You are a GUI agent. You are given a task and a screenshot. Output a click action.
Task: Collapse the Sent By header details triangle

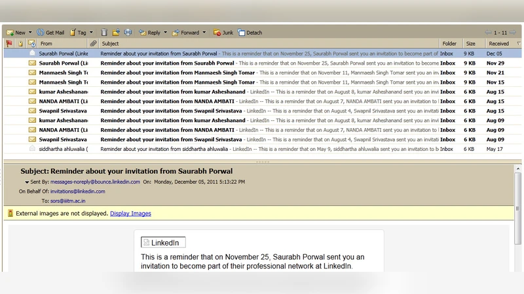(x=27, y=182)
